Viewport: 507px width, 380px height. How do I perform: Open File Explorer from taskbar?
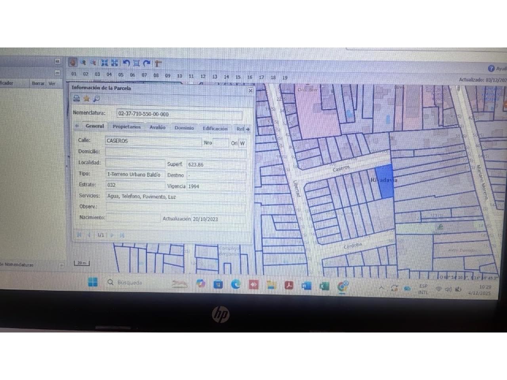pos(271,285)
